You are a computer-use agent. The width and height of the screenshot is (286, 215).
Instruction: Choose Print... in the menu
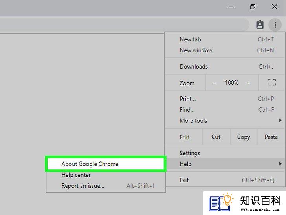(x=225, y=99)
